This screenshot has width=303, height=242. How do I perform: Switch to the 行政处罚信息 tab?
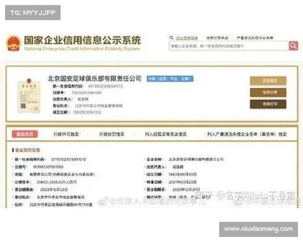click(112, 134)
